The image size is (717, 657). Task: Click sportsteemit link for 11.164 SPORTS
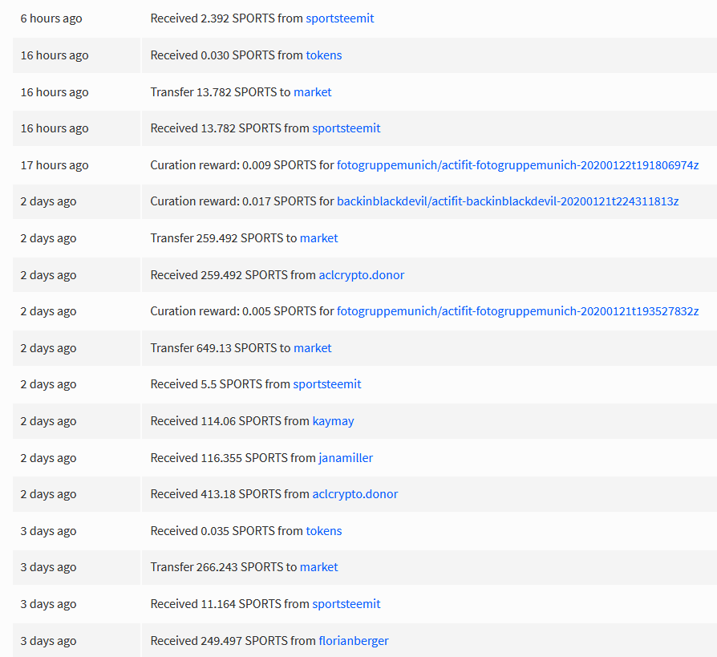(346, 604)
